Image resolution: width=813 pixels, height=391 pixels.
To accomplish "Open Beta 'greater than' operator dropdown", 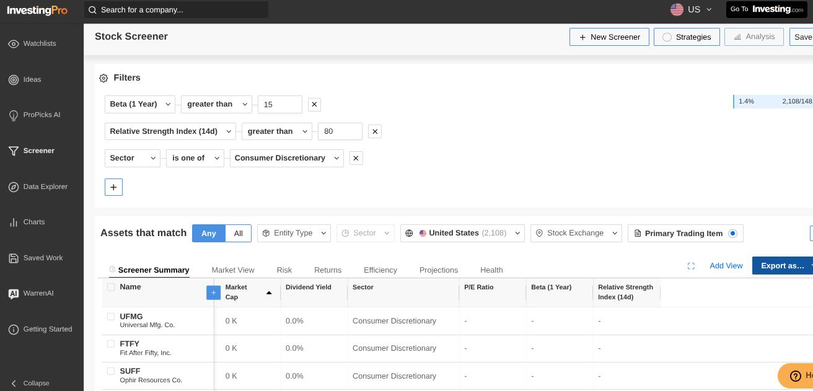I will pyautogui.click(x=216, y=104).
